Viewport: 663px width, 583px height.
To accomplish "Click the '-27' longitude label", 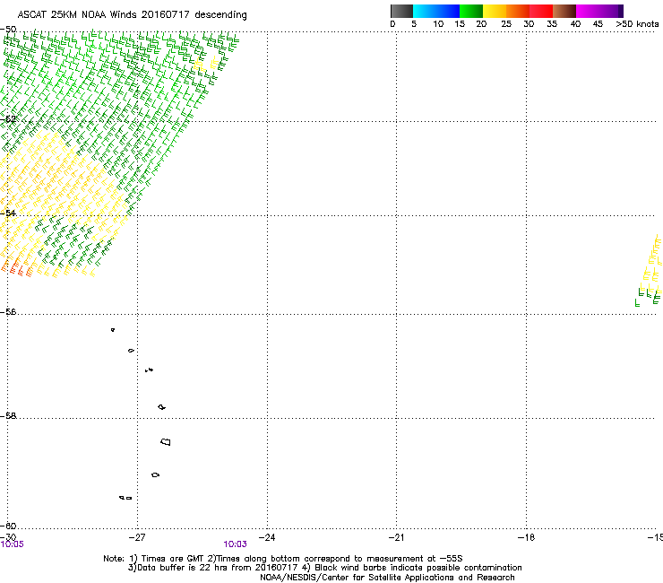I will pyautogui.click(x=136, y=537).
